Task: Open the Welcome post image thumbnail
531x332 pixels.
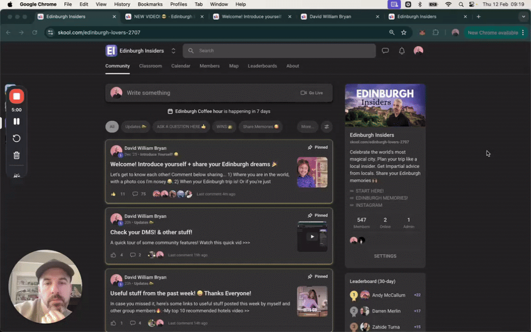Action: (x=312, y=172)
